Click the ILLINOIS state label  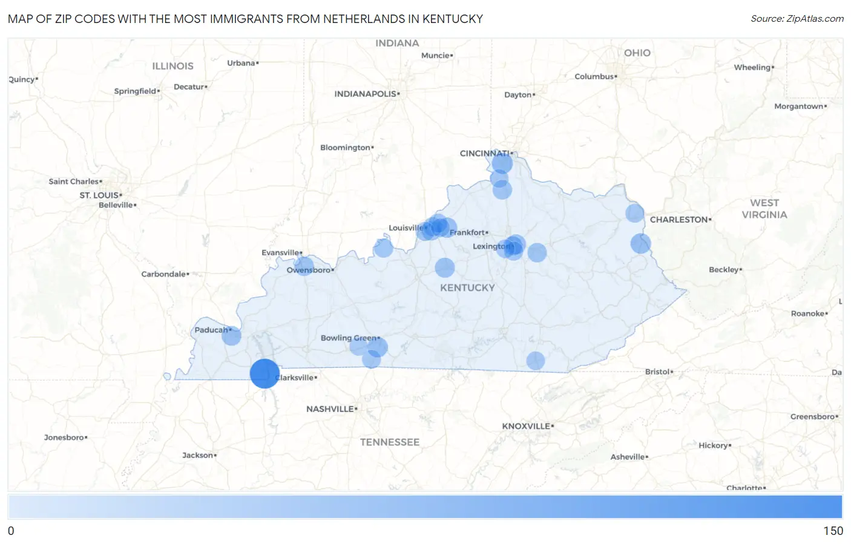pyautogui.click(x=173, y=66)
